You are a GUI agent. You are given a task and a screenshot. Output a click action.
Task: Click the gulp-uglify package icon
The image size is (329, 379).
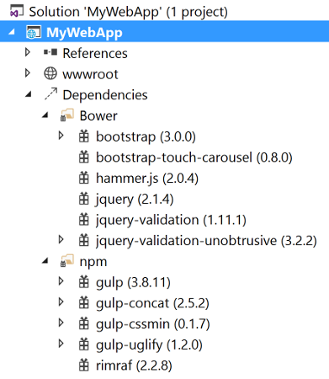click(83, 344)
